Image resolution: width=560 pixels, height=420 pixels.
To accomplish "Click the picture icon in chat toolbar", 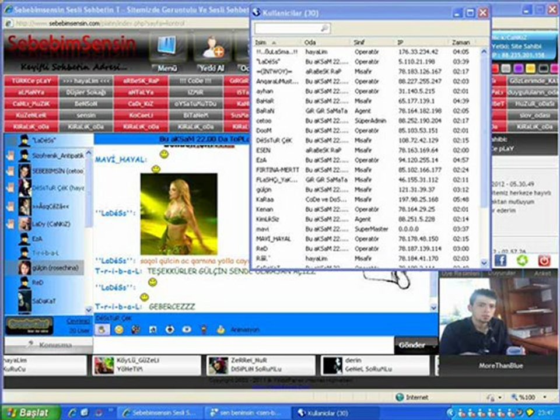I will [x=152, y=330].
